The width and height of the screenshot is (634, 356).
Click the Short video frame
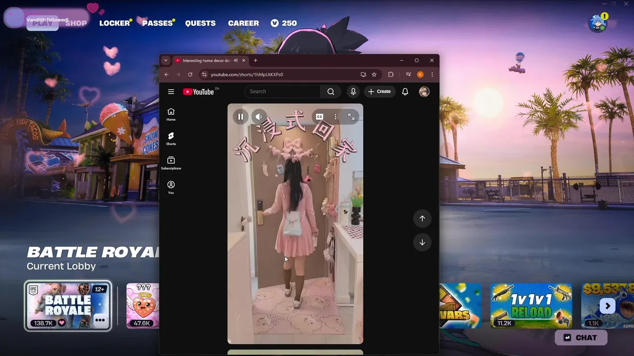(295, 223)
